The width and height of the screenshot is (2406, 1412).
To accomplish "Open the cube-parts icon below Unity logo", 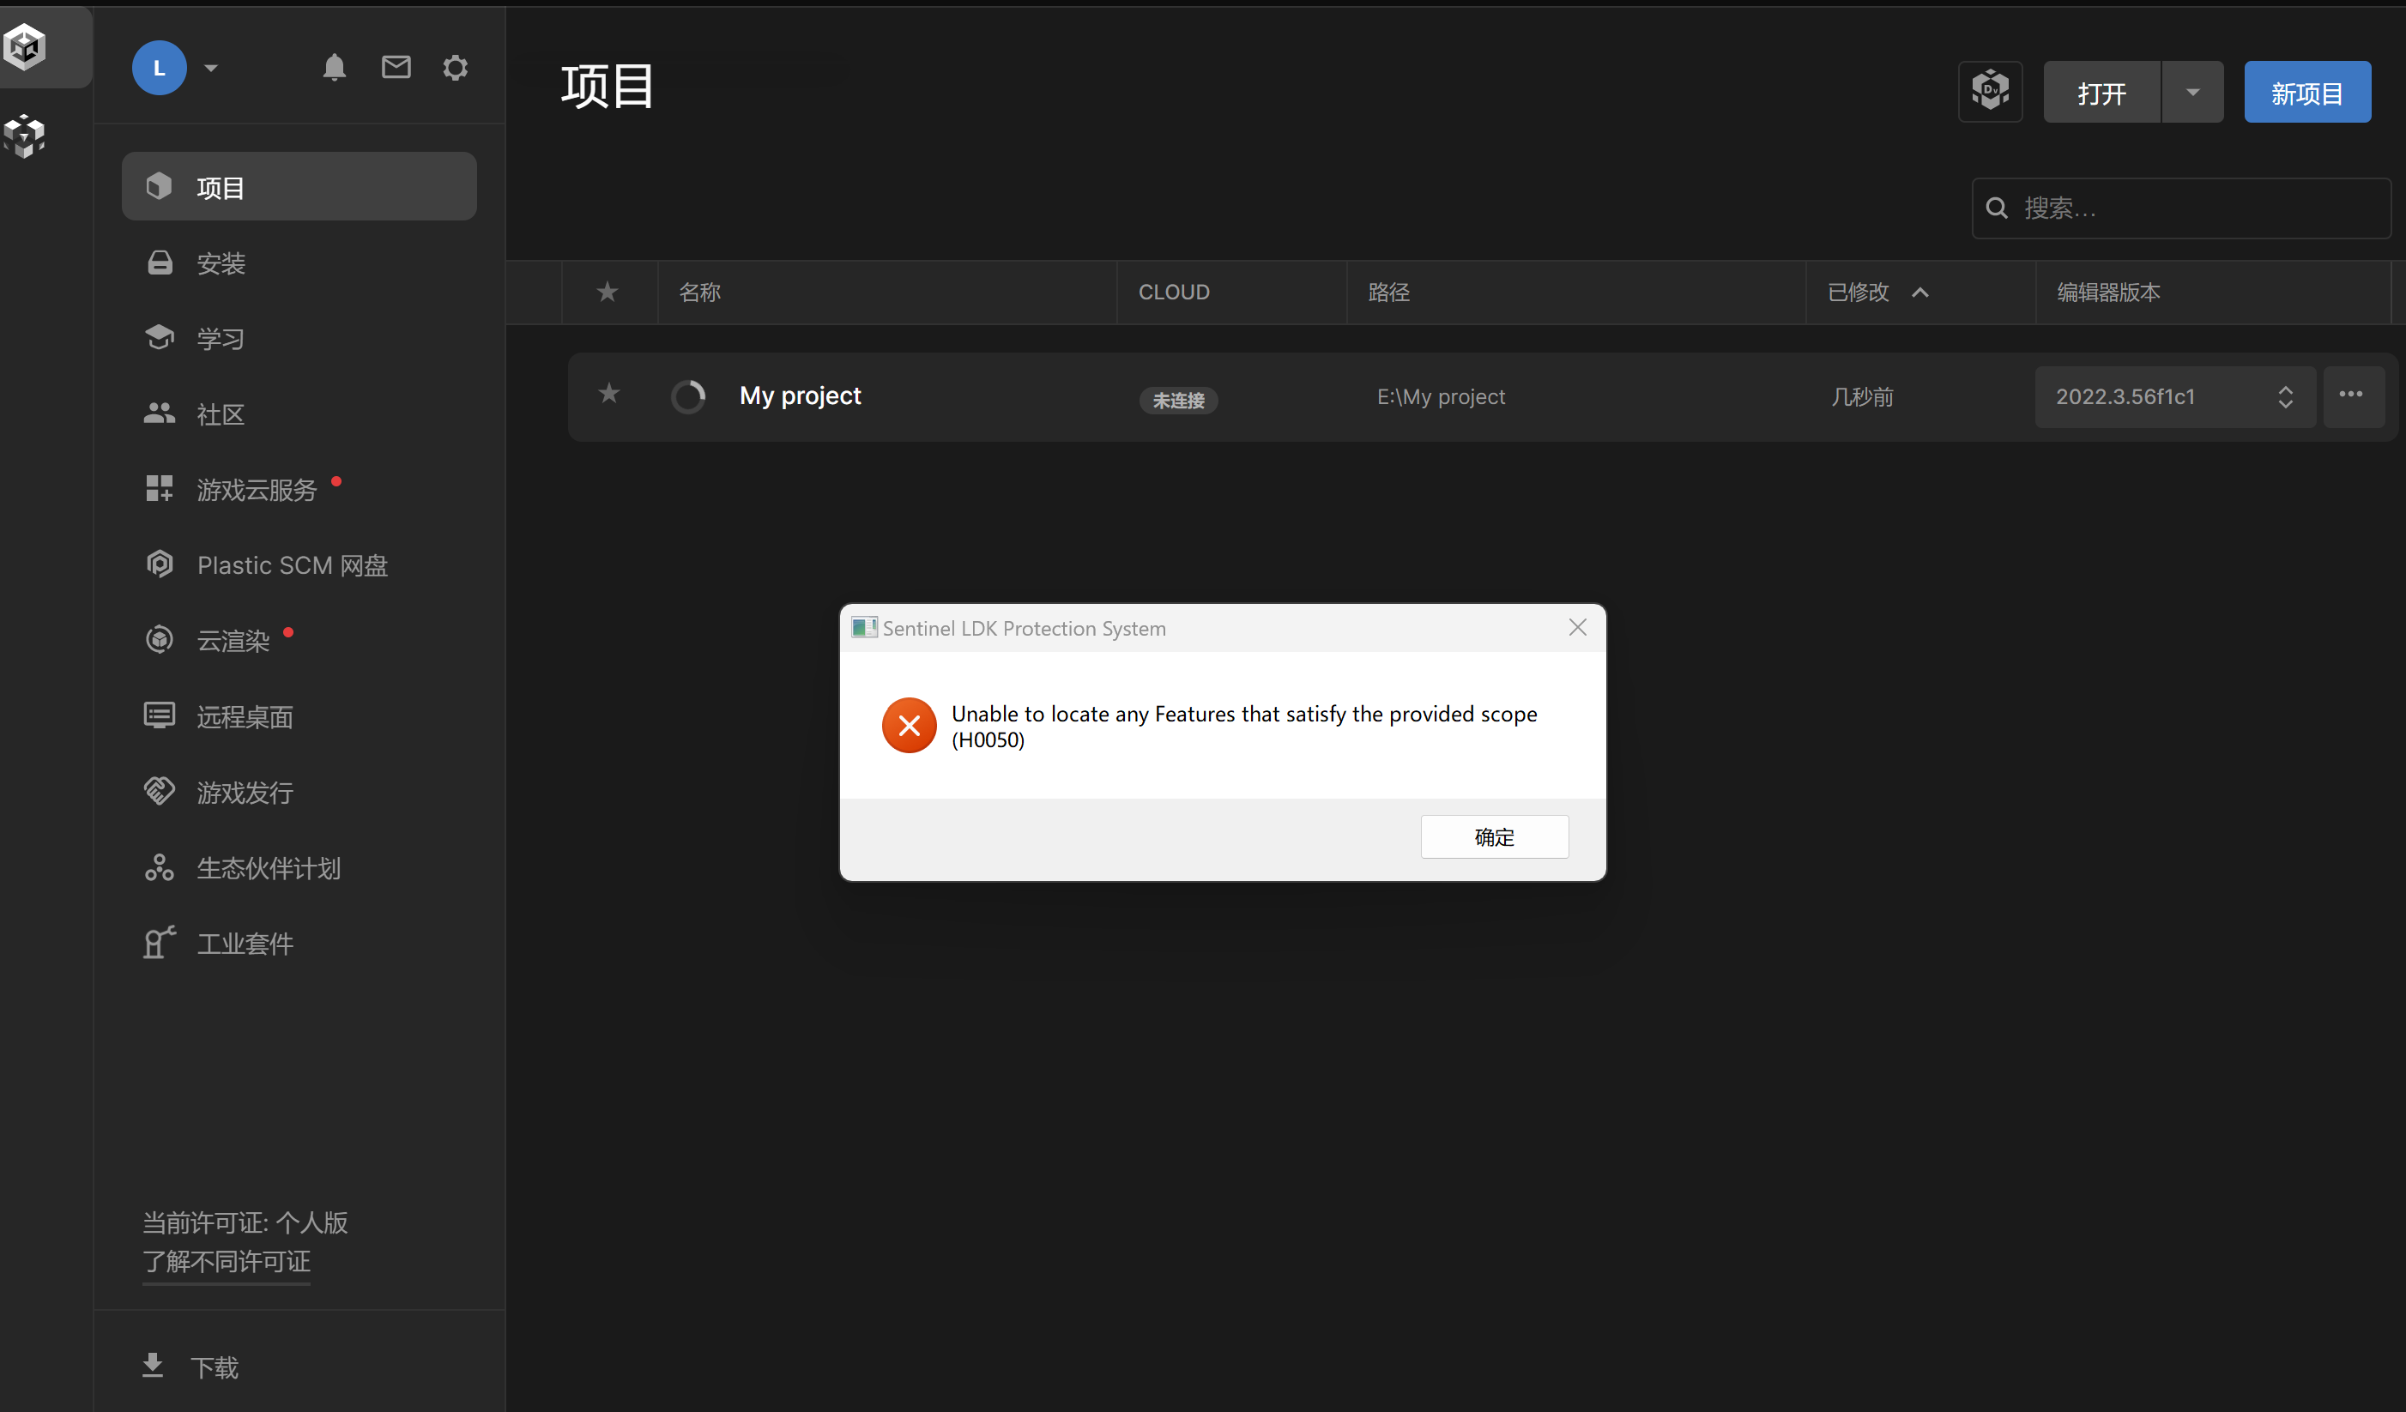I will coord(25,136).
